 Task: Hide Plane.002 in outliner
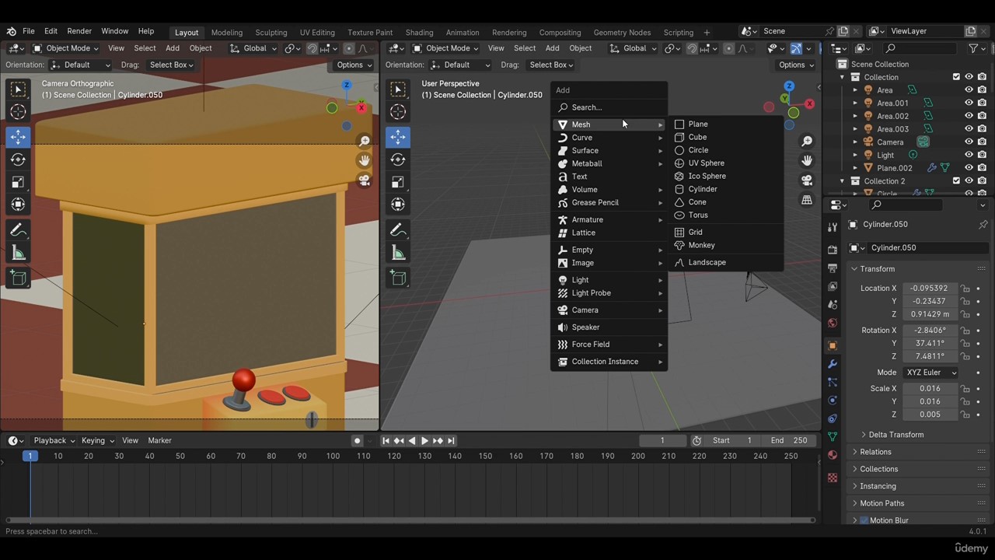click(969, 168)
